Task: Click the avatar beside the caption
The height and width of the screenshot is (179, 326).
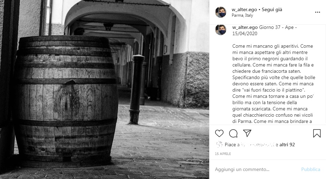Action: [x=221, y=30]
